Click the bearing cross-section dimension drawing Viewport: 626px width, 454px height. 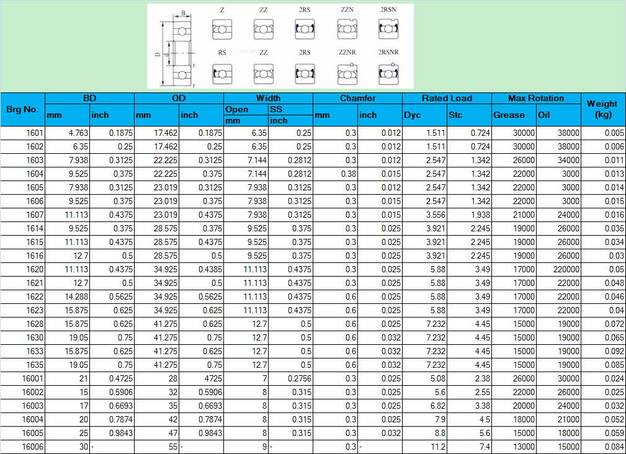click(x=176, y=47)
